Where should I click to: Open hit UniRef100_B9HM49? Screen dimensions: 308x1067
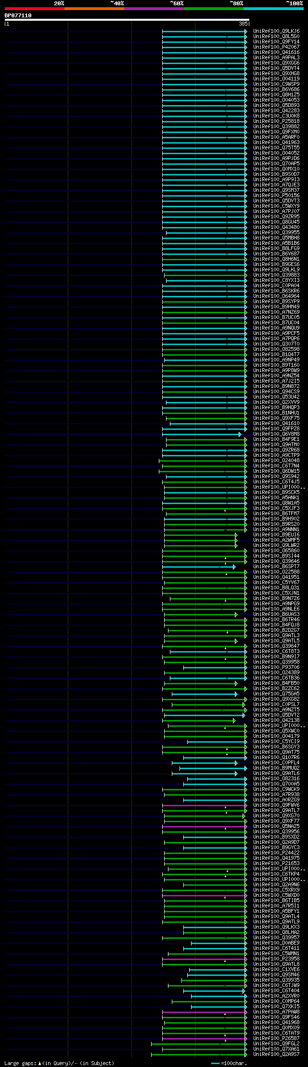tap(276, 307)
